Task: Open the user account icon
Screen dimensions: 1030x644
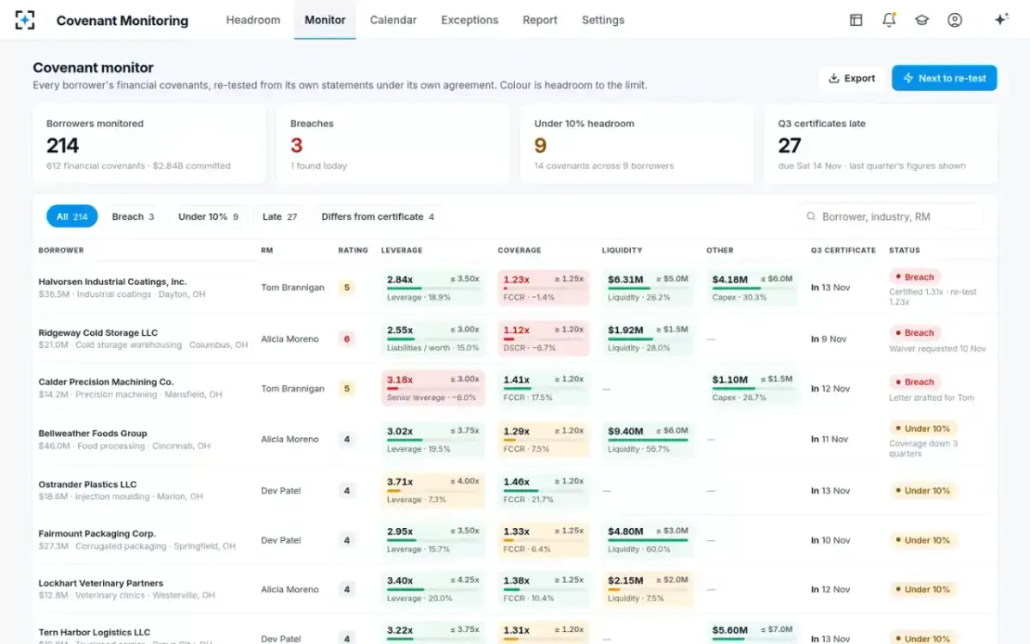Action: tap(954, 20)
